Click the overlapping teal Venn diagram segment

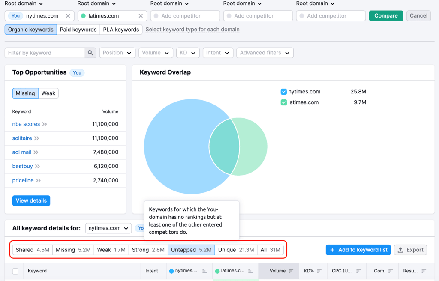click(x=224, y=146)
